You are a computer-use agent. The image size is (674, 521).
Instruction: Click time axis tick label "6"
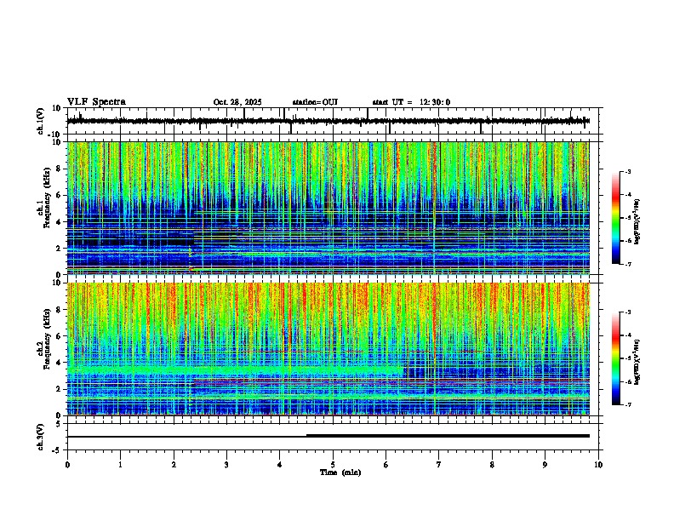tap(386, 465)
